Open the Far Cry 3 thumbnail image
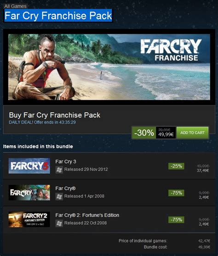 coord(29,166)
